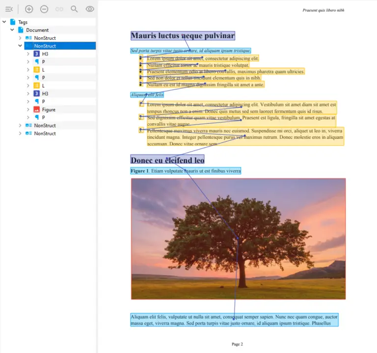Screen dimensions: 377x353
Task: Click the remove tag minus icon
Action: pos(44,9)
